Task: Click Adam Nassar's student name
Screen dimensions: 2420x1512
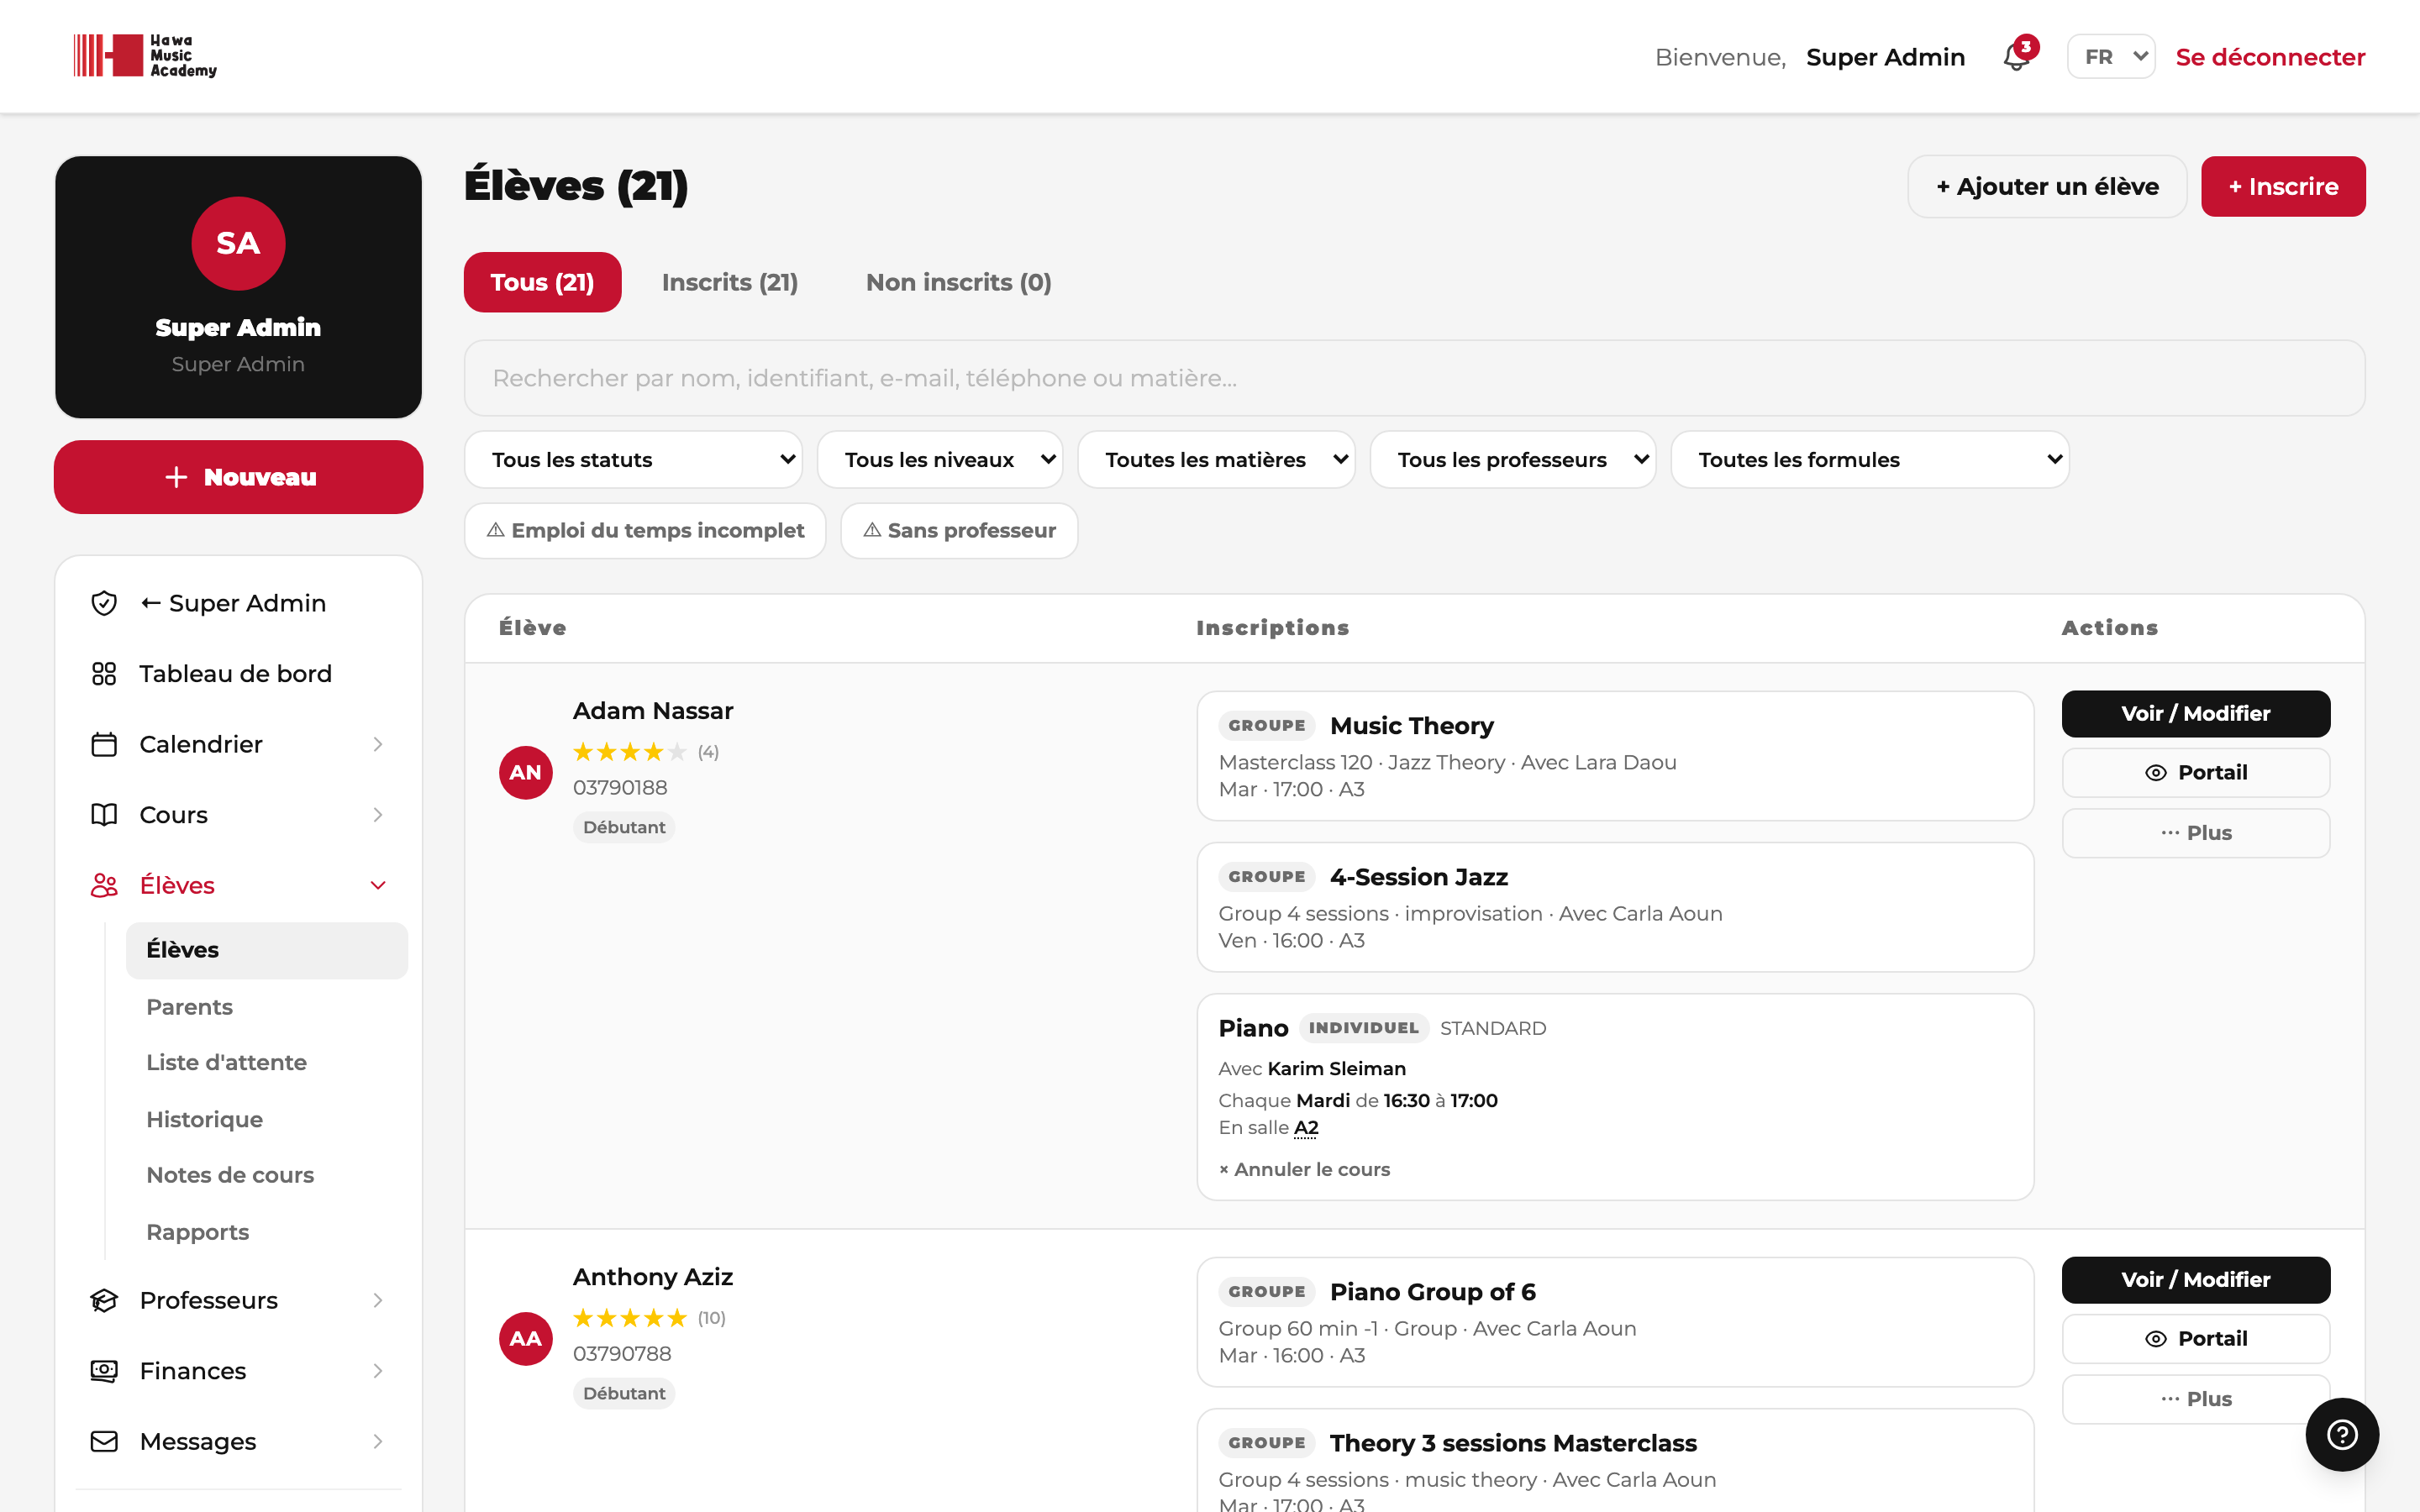Action: pos(653,711)
